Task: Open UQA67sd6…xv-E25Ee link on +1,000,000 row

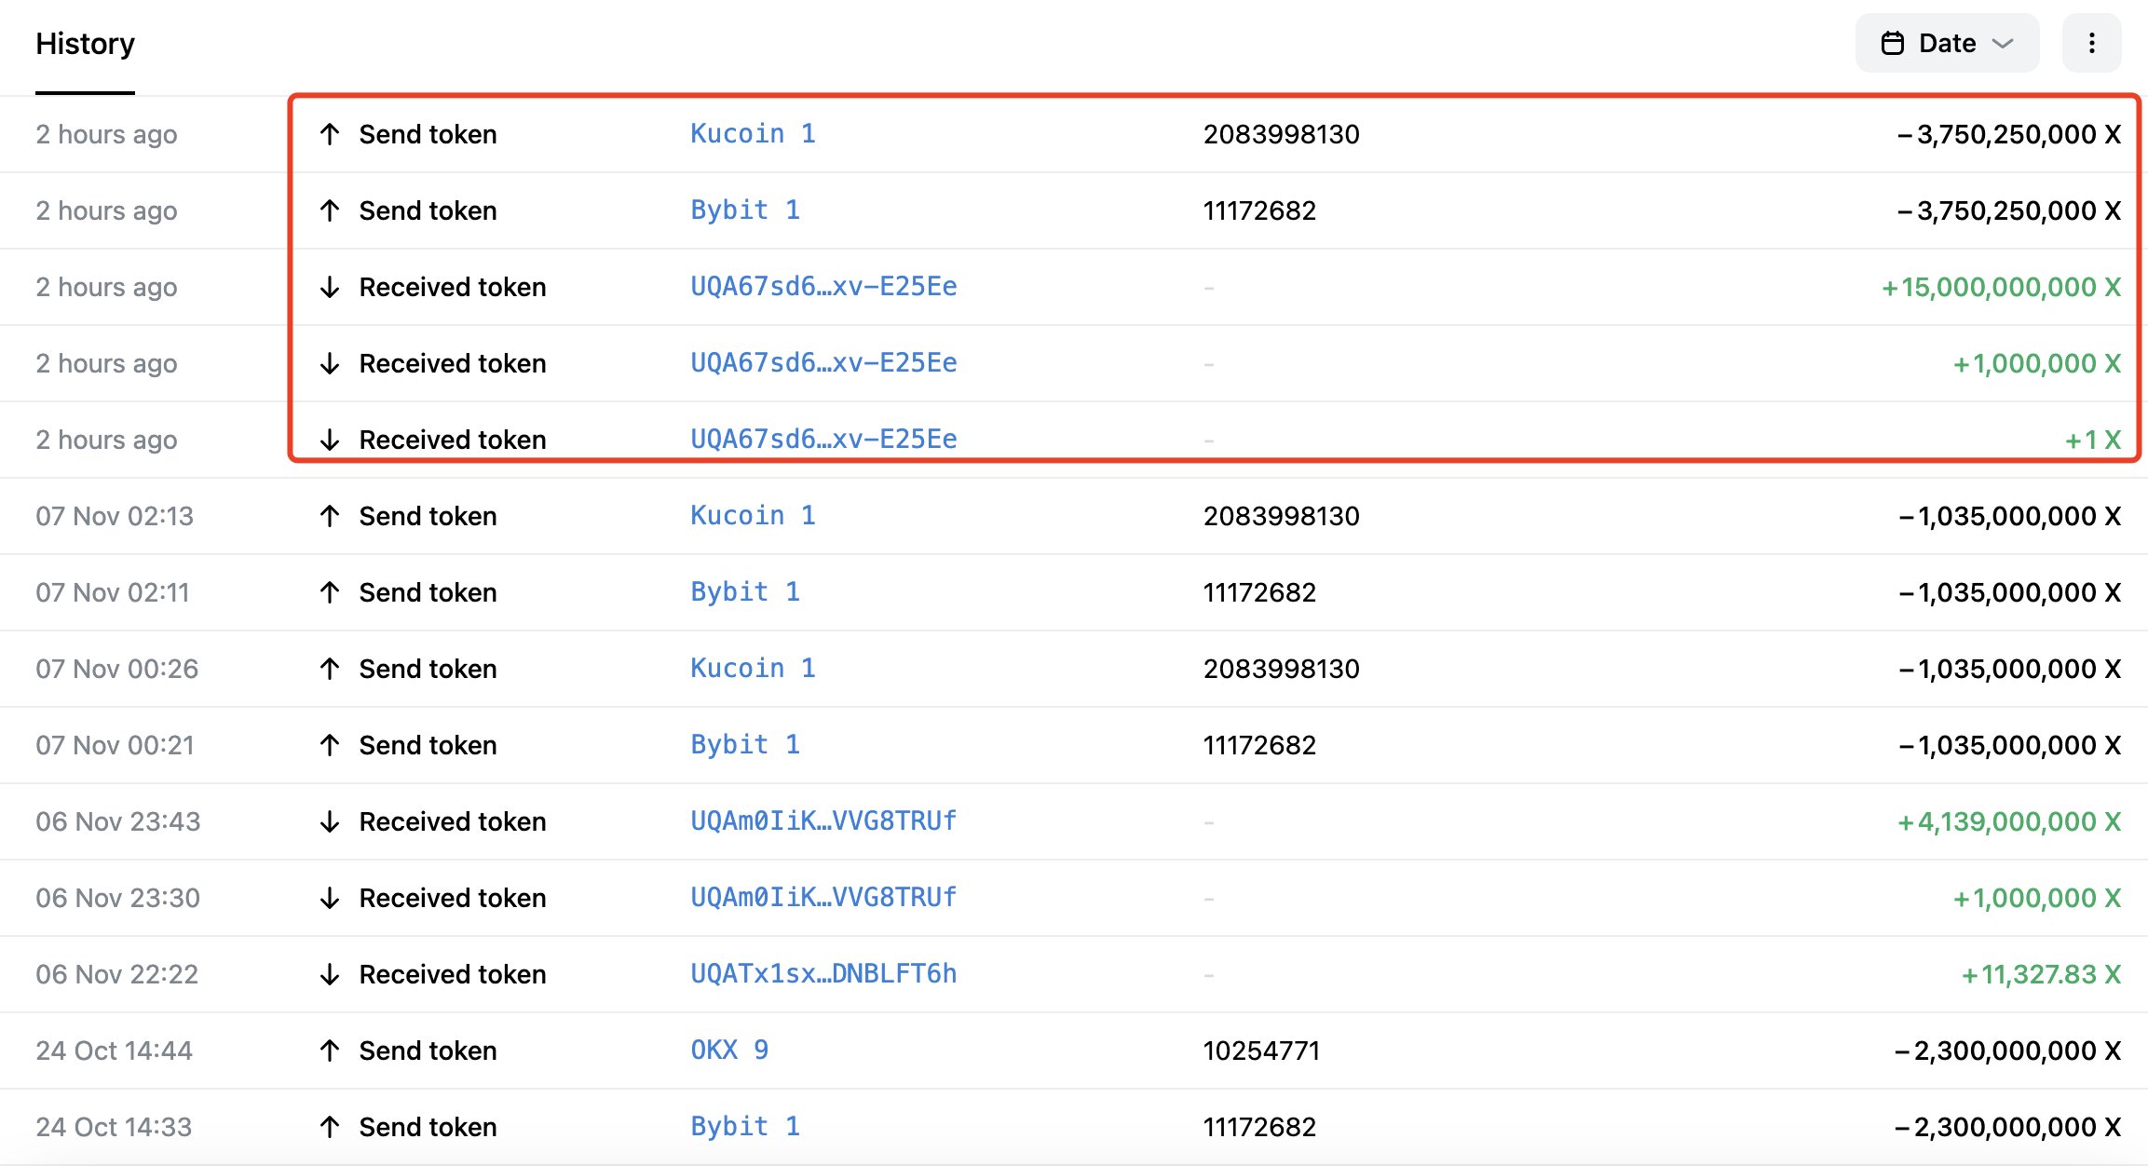Action: 823,363
